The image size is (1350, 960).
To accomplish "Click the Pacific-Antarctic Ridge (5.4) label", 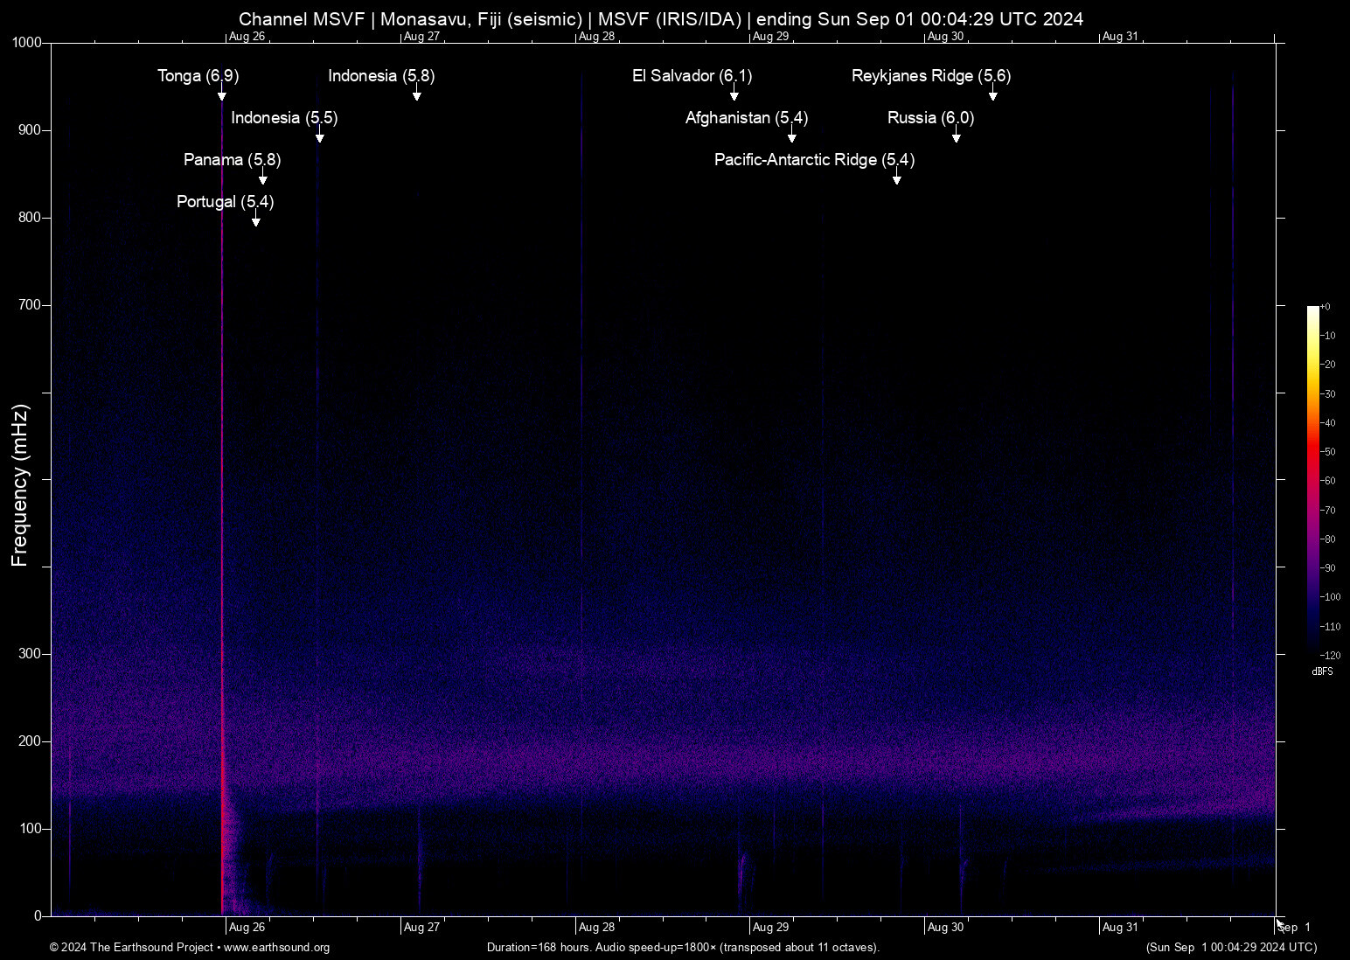I will click(813, 160).
